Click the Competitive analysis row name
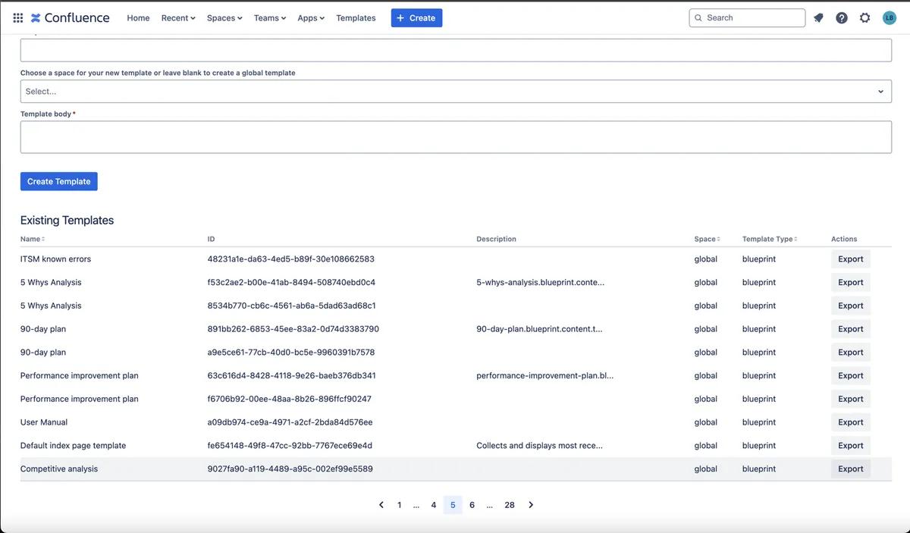 point(59,469)
